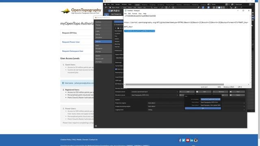Click the Scene name field in Blender

point(218,4)
